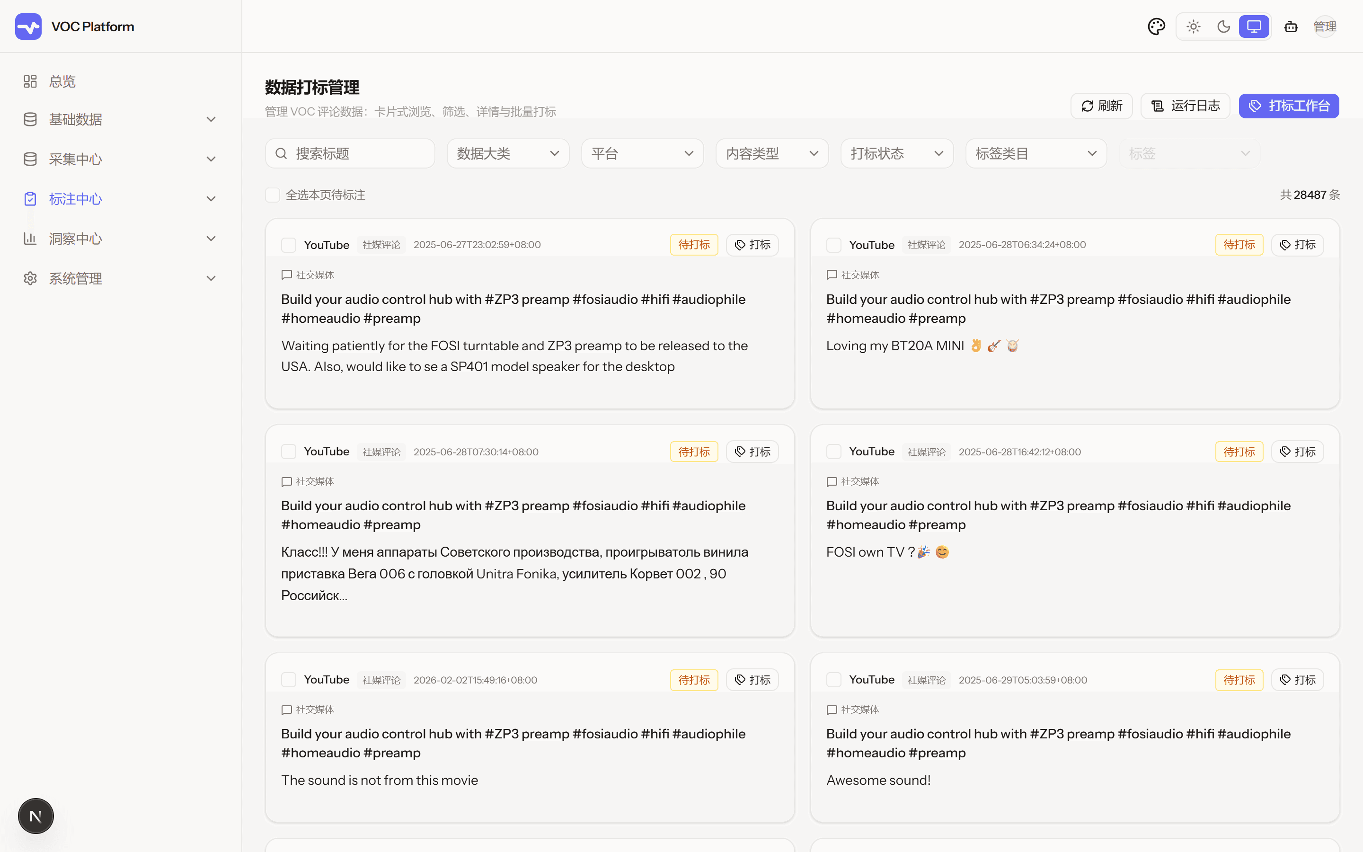Open 标注中心 sidebar menu

point(121,199)
